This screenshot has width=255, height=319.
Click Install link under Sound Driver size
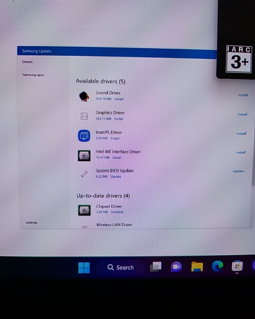[119, 99]
